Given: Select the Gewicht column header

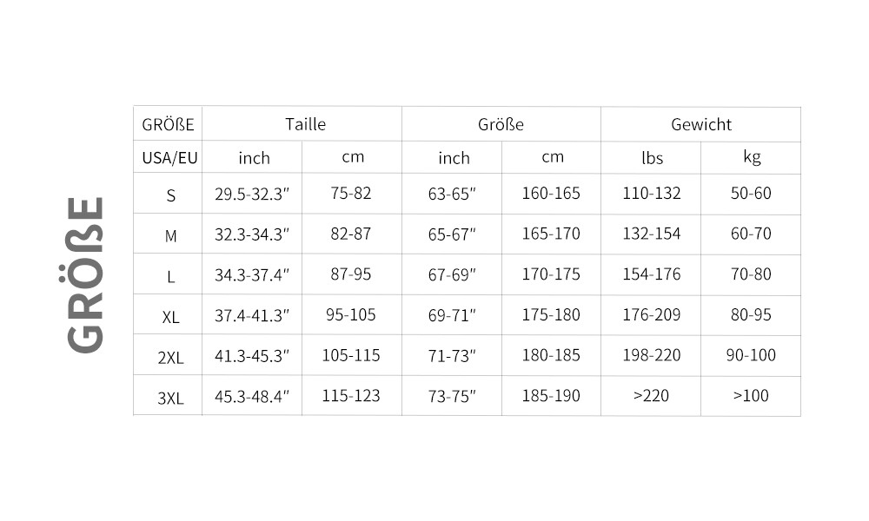Looking at the screenshot, I should [701, 124].
